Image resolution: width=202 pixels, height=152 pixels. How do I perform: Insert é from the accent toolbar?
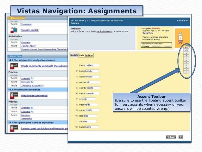(x=186, y=56)
